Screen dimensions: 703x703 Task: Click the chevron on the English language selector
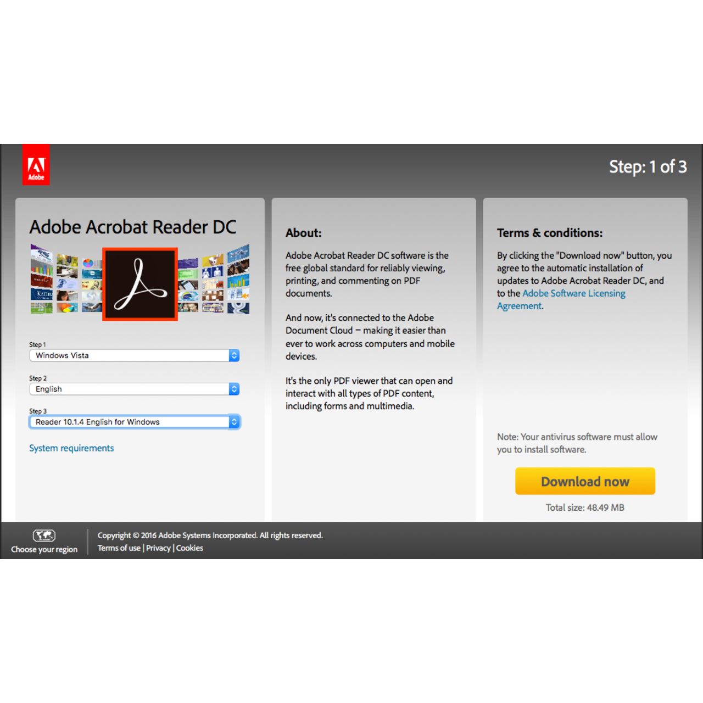point(235,389)
